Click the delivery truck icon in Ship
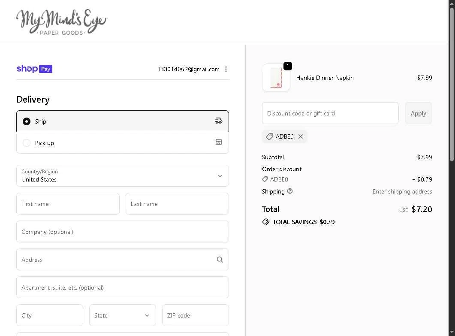455x336 pixels. point(219,121)
